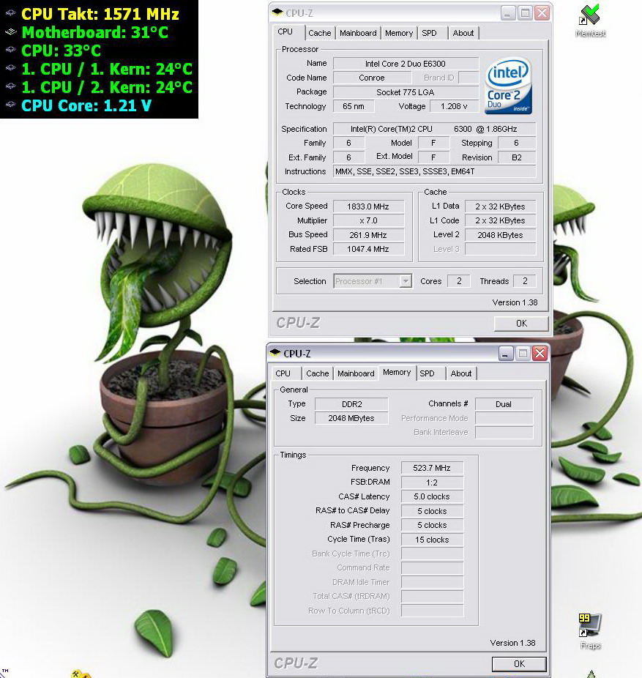This screenshot has height=678, width=642.
Task: Switch to Cache tab in top CPU-Z window
Action: pos(319,33)
